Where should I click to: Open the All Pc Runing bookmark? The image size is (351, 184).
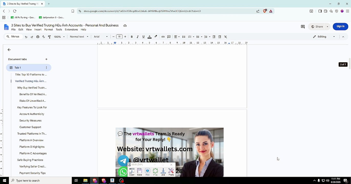(23, 18)
